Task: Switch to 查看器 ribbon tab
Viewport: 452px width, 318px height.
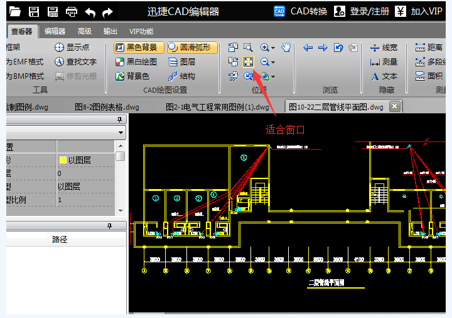Action: [x=22, y=31]
